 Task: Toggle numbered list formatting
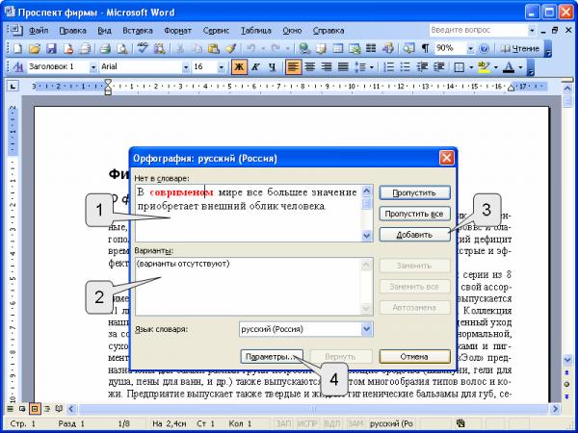pyautogui.click(x=388, y=67)
